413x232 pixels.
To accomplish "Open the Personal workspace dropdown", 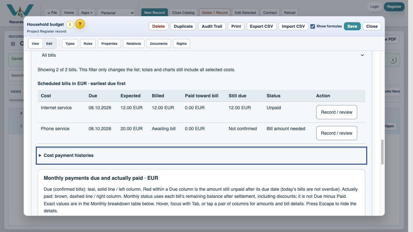I will coord(116,13).
